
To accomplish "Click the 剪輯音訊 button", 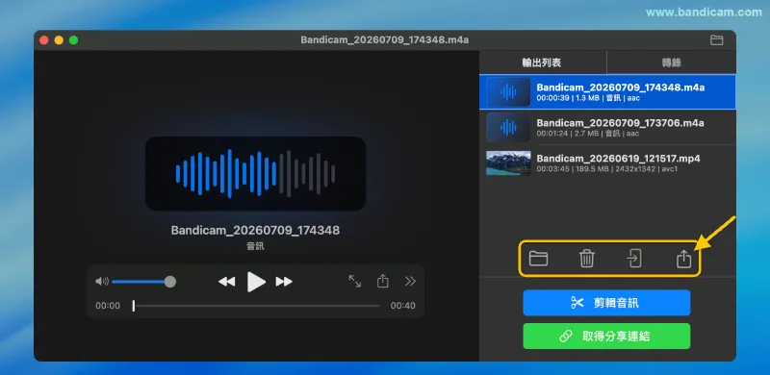I will 606,303.
